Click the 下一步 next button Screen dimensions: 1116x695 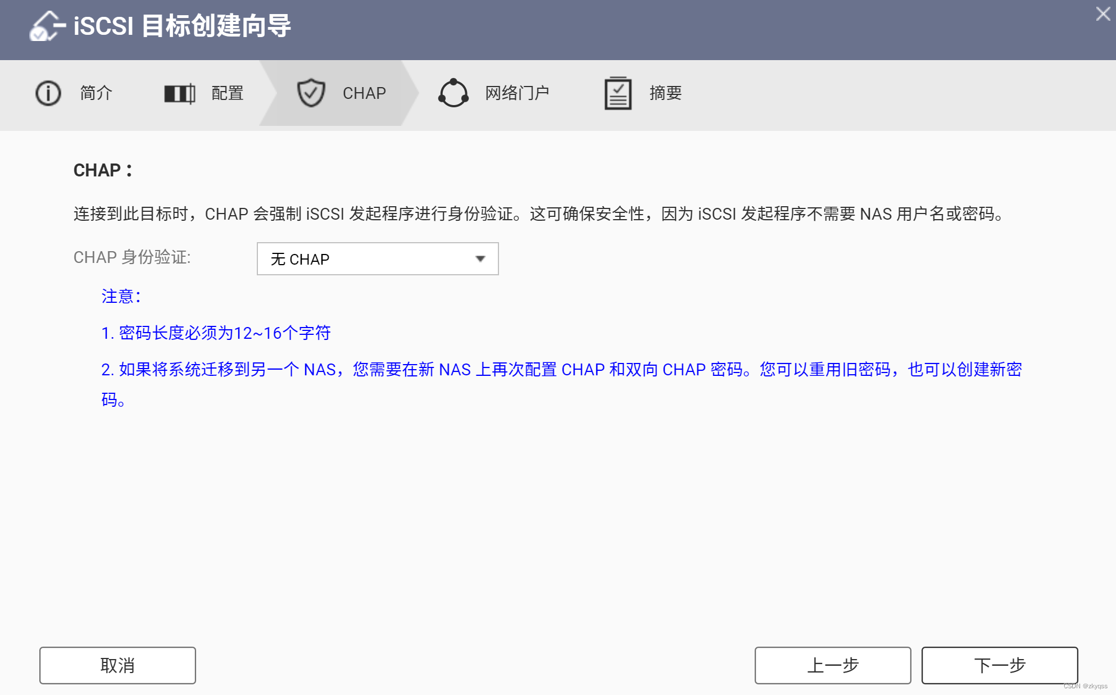pos(999,665)
